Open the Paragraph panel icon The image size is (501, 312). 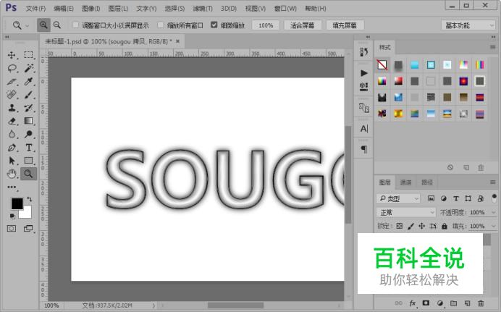tap(364, 149)
